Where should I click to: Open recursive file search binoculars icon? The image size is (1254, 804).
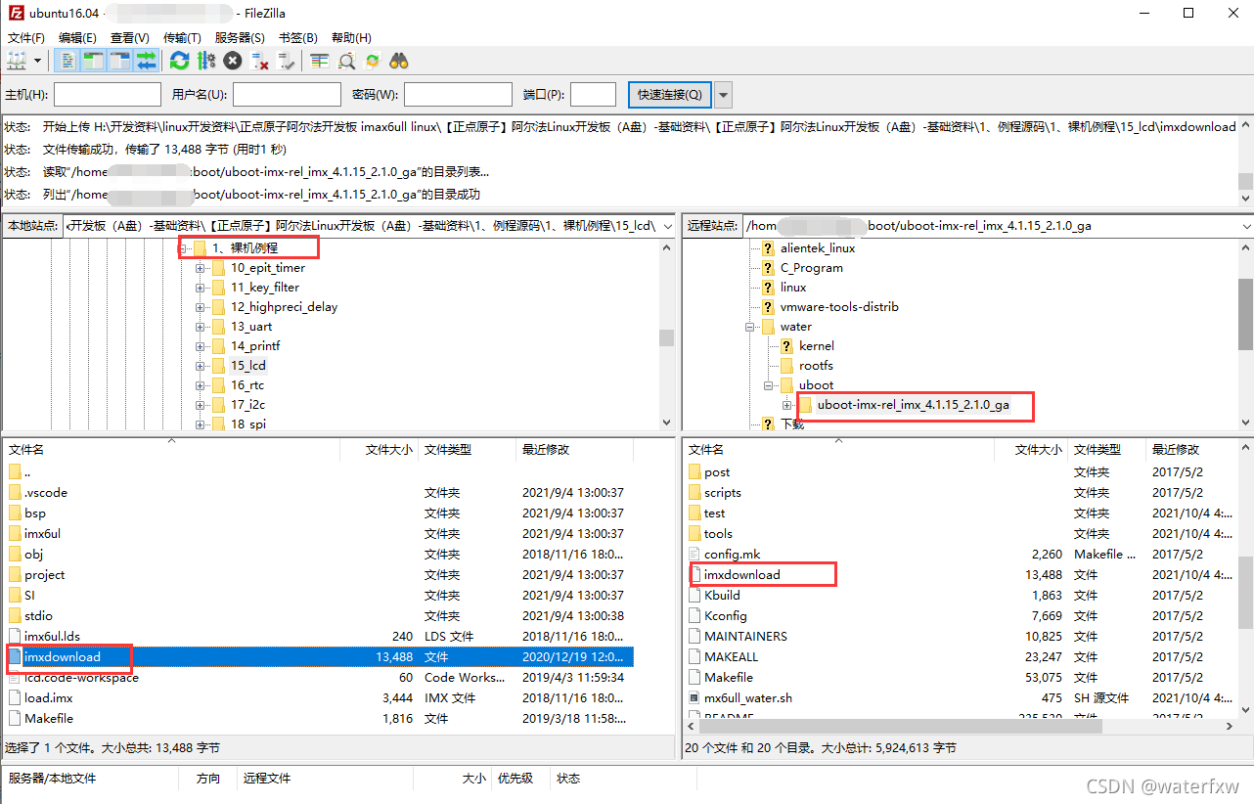tap(398, 61)
